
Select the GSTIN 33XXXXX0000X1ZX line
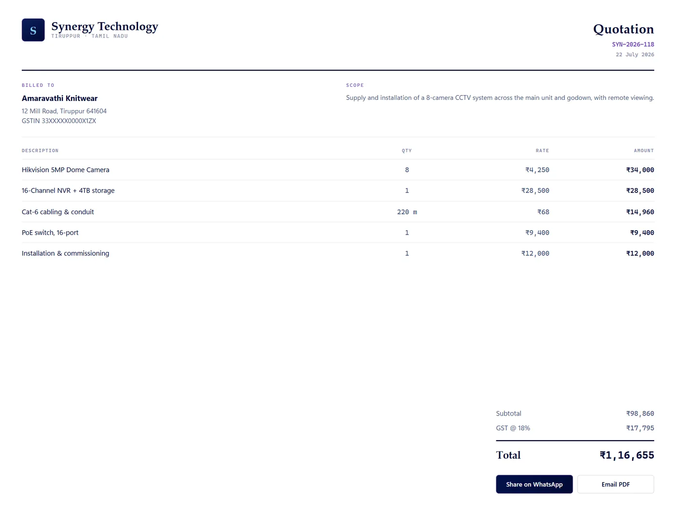(x=59, y=121)
